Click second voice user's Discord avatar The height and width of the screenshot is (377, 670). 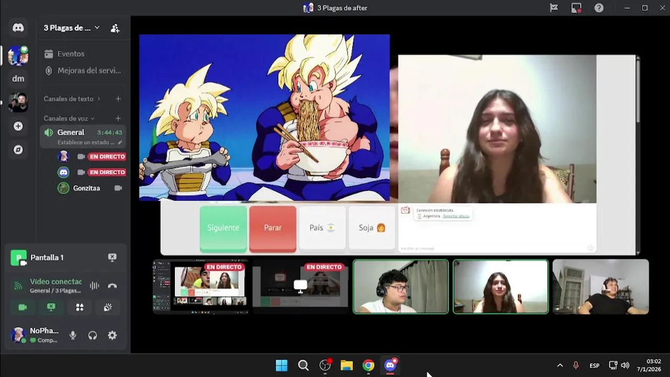point(63,172)
